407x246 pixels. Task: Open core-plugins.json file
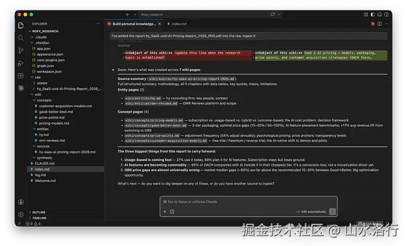(51, 60)
